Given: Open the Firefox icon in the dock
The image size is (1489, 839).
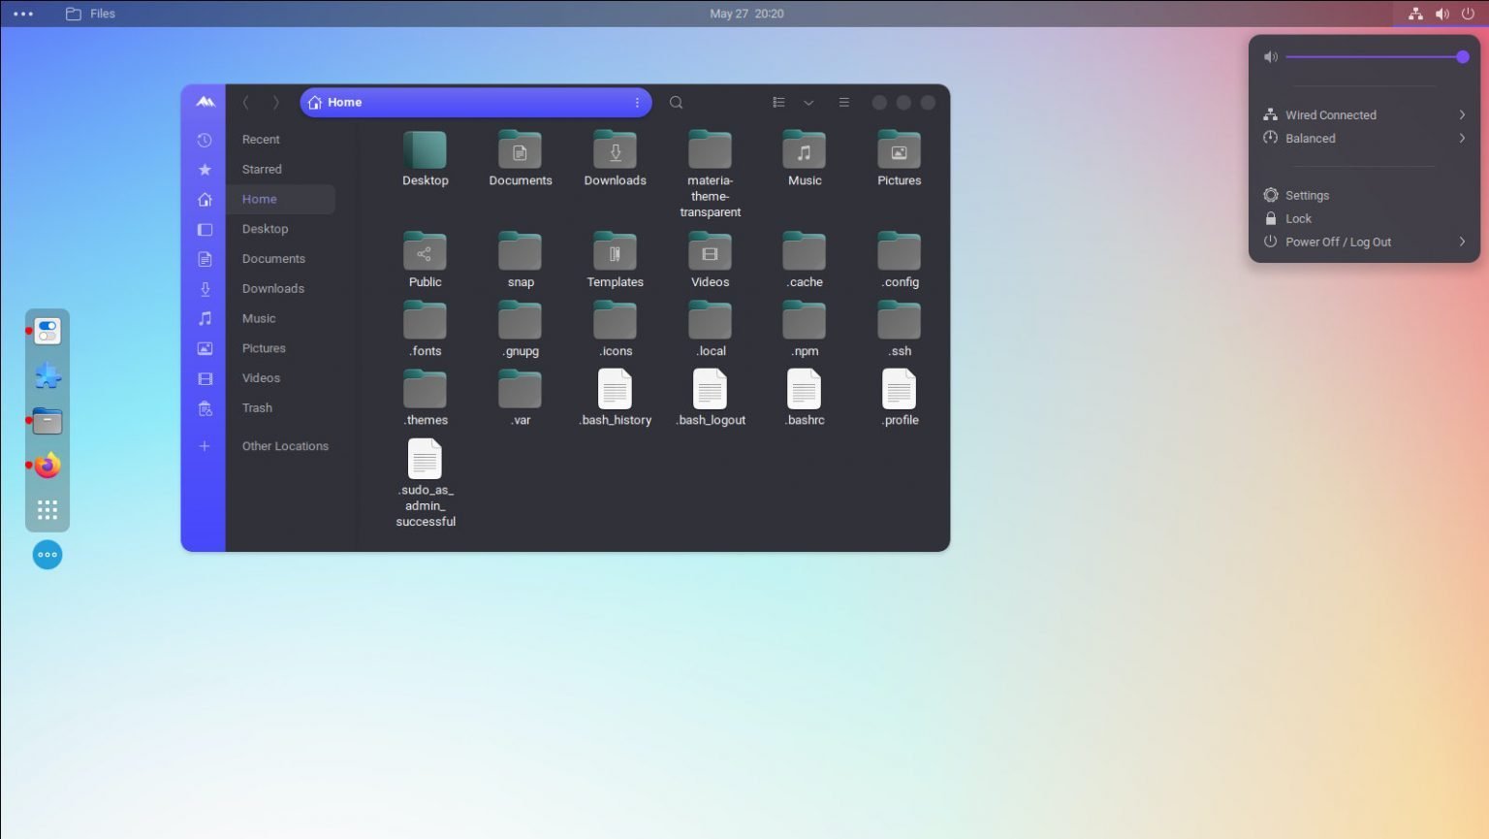Looking at the screenshot, I should click(x=47, y=465).
